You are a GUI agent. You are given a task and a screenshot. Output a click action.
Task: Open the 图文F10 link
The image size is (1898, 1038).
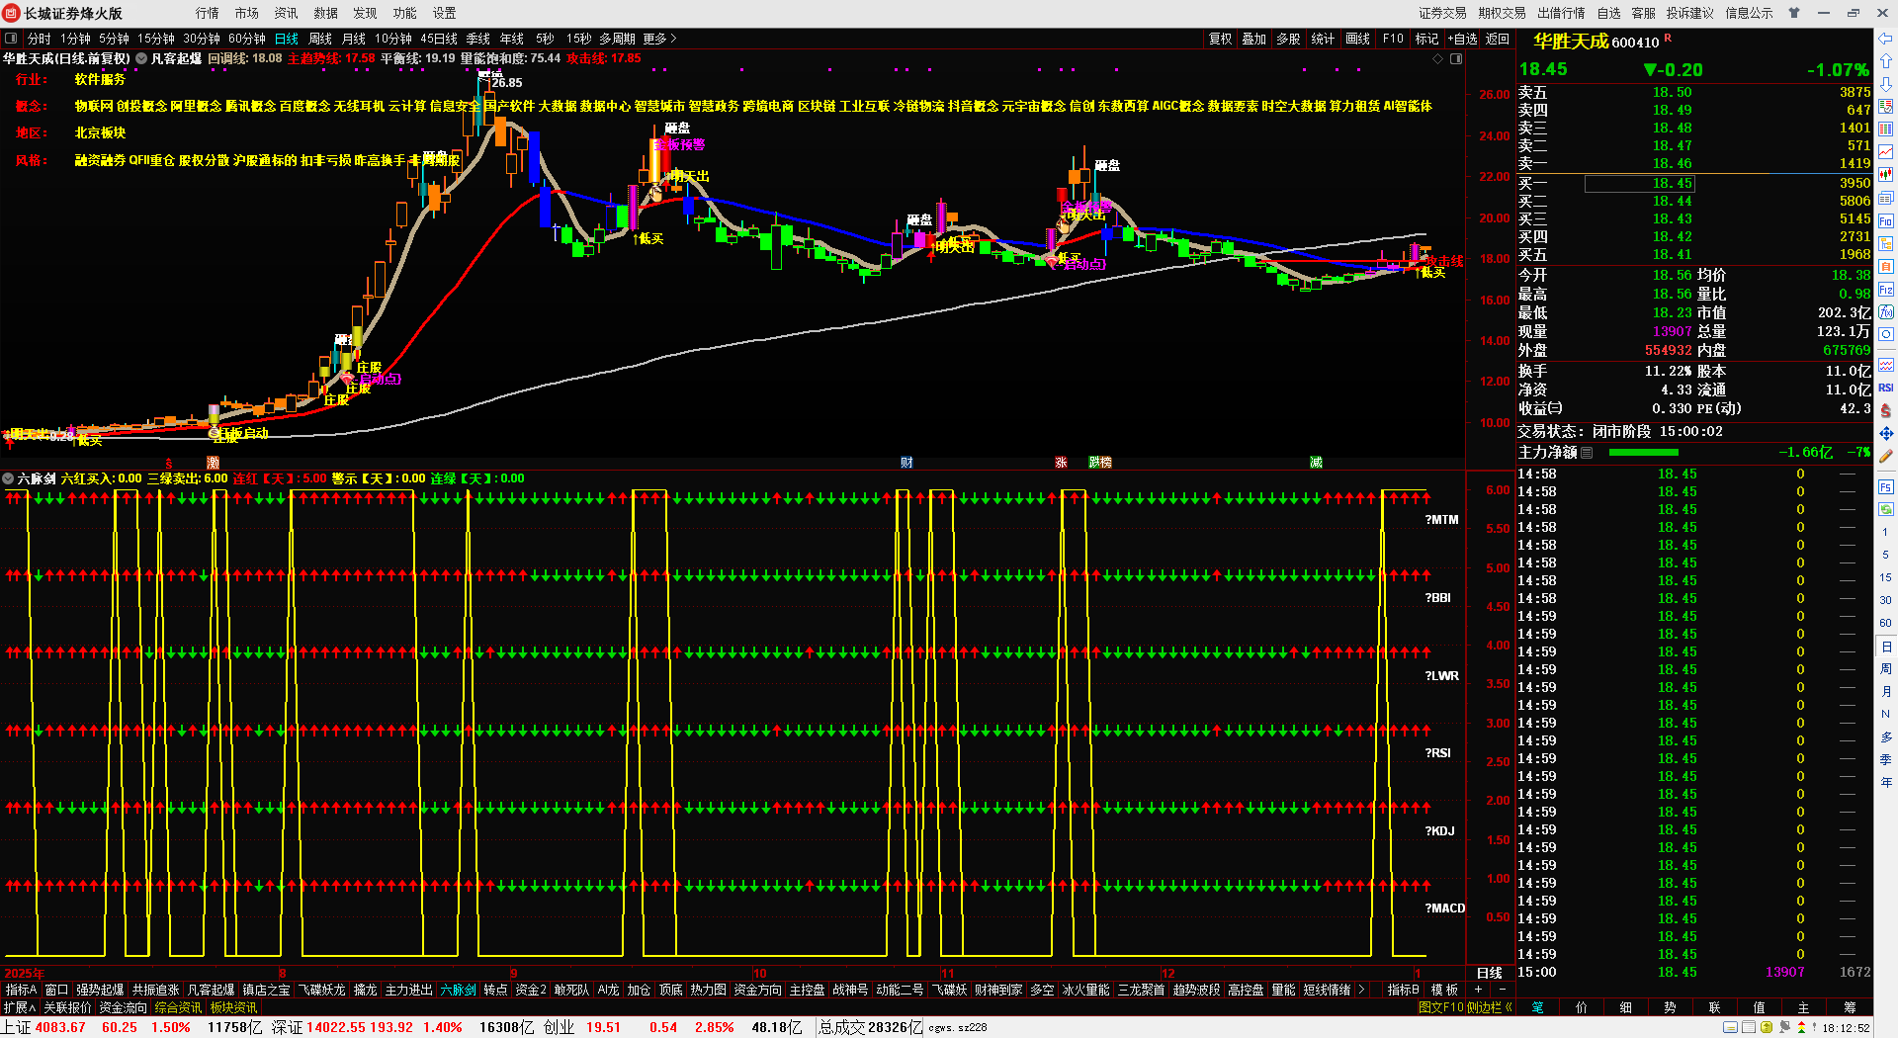(1440, 1007)
